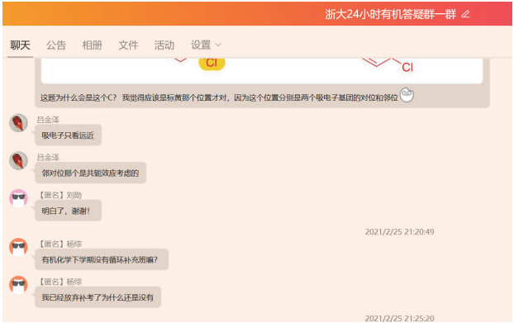This screenshot has width=514, height=323.
Task: Select the sender name 【匿名】刘勋
Action: pos(59,195)
